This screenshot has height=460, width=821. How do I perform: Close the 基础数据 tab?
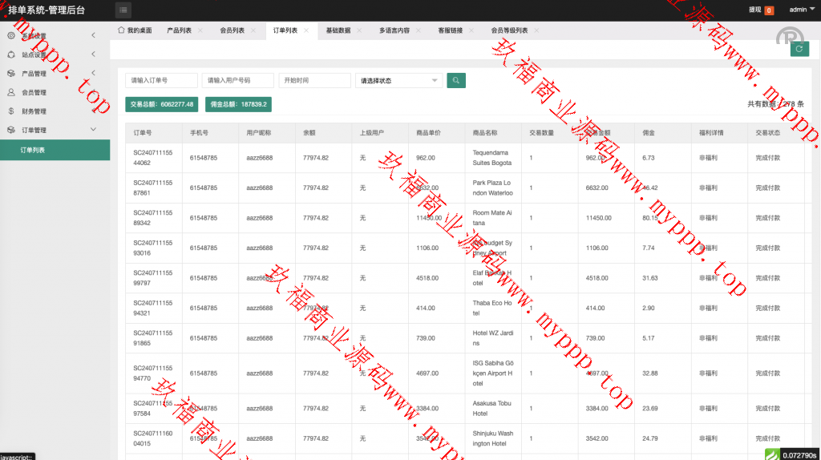click(359, 30)
